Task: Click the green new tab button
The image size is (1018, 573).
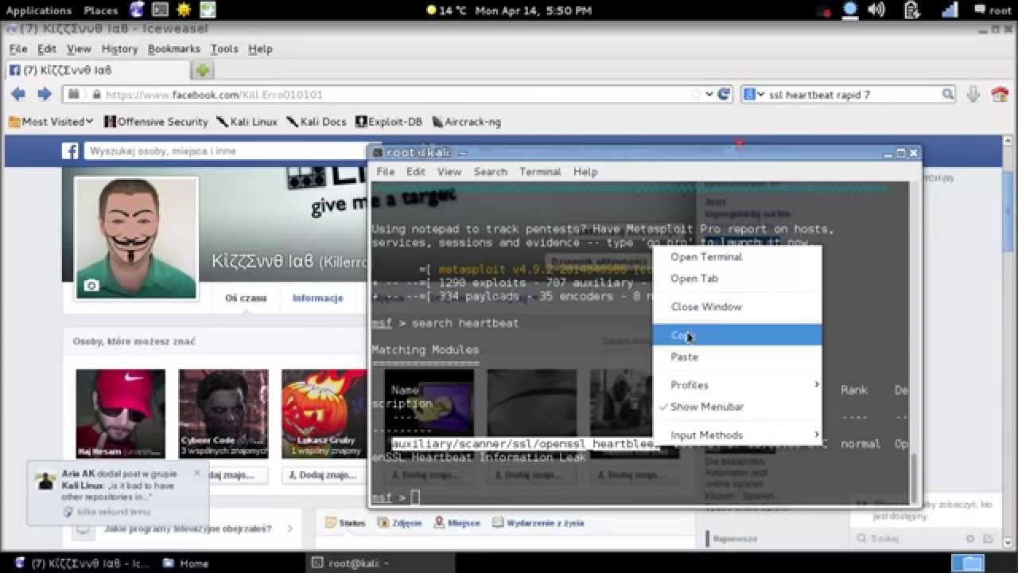Action: click(202, 70)
